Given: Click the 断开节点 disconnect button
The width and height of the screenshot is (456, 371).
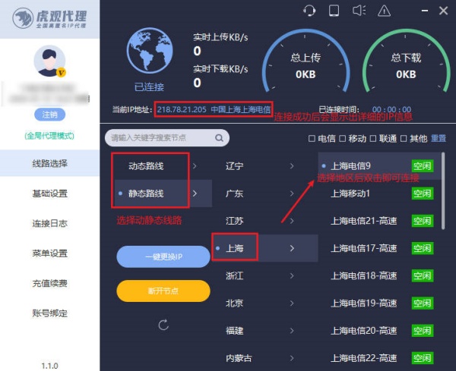Looking at the screenshot, I should click(x=163, y=291).
